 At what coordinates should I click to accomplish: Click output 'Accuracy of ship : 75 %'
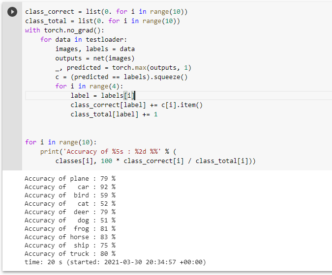(x=70, y=245)
